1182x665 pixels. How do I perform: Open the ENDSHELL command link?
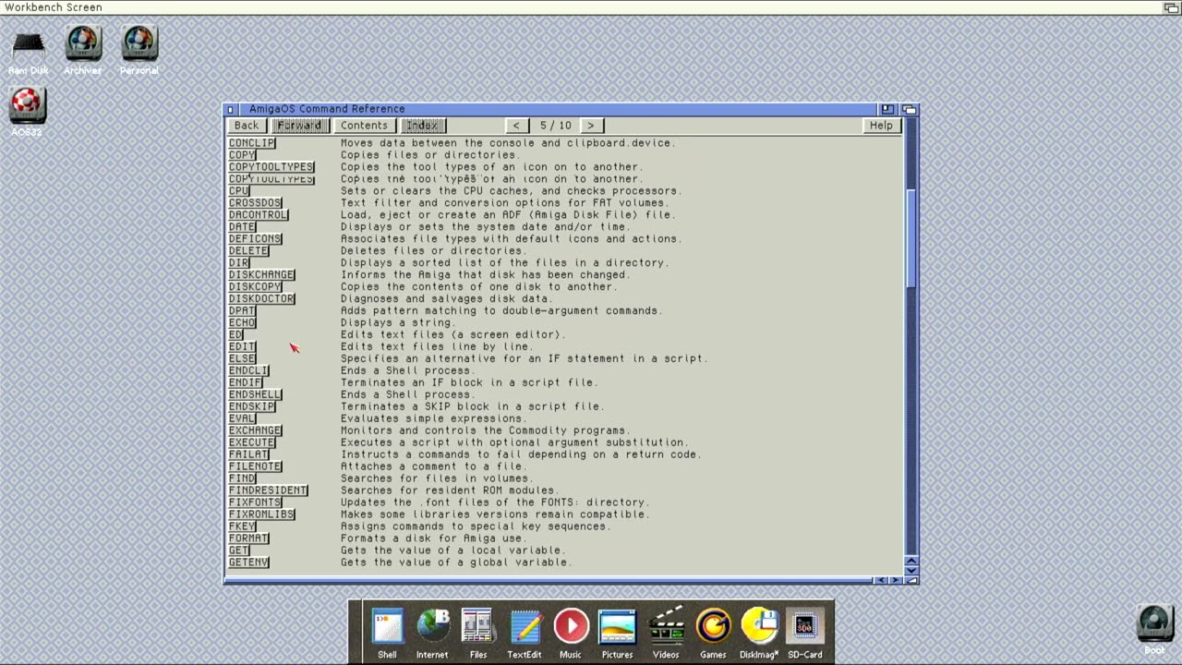[255, 395]
